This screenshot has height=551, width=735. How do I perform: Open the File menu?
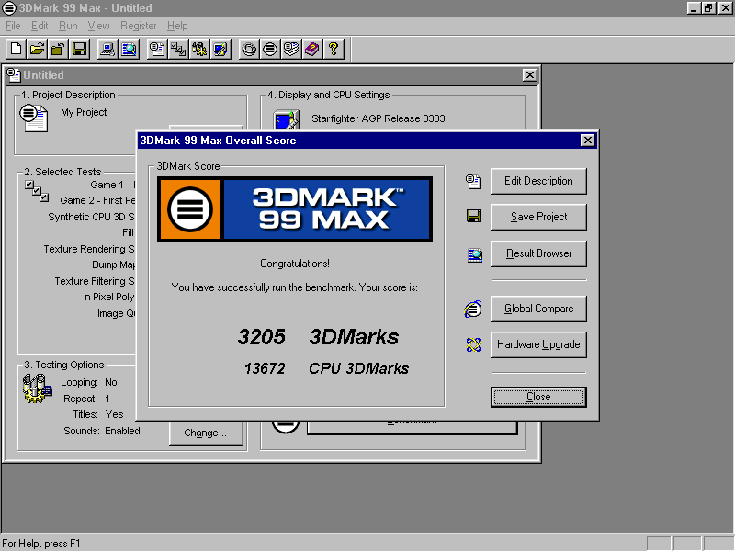click(x=13, y=26)
